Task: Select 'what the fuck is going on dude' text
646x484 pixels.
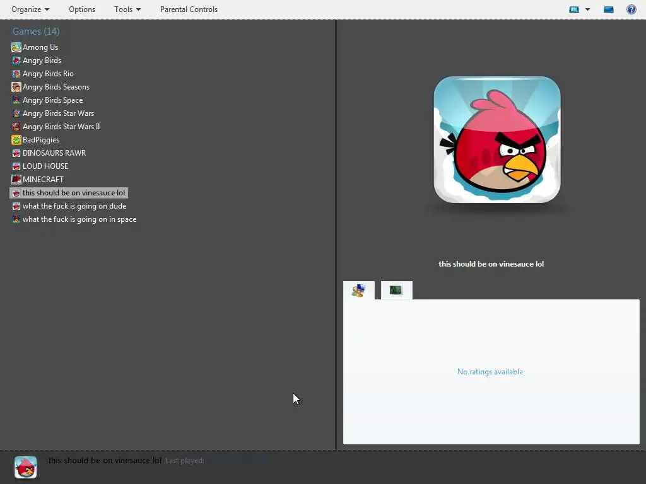Action: [x=74, y=206]
